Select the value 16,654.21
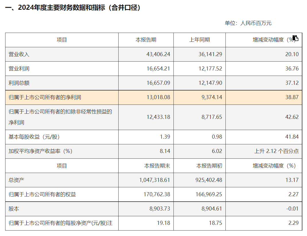 pyautogui.click(x=158, y=69)
